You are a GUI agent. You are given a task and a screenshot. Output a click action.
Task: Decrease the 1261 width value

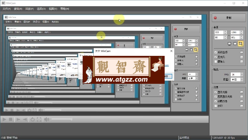(x=241, y=33)
